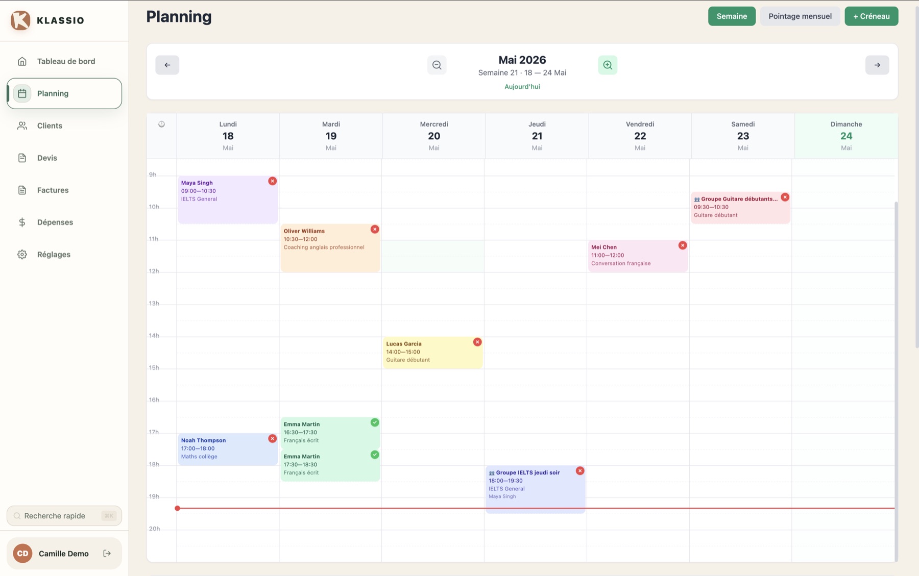Click red status badge on Lucas Garcia slot

(x=477, y=342)
